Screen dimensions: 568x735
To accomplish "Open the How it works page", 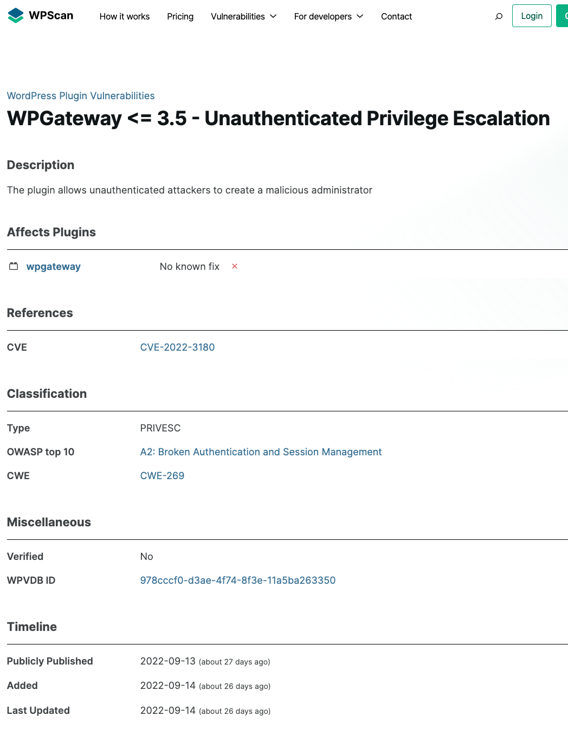I will [x=125, y=16].
